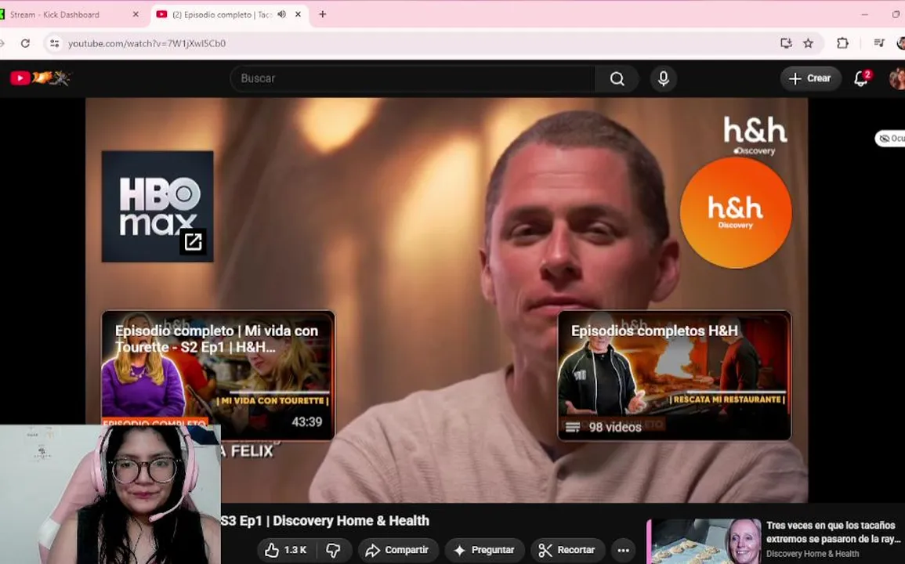This screenshot has height=564, width=905.
Task: Open the extensions puzzle icon
Action: 842,43
